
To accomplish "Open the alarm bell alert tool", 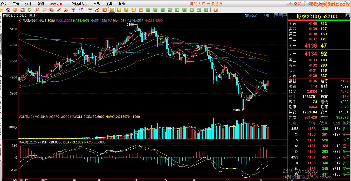I will coord(66,10).
